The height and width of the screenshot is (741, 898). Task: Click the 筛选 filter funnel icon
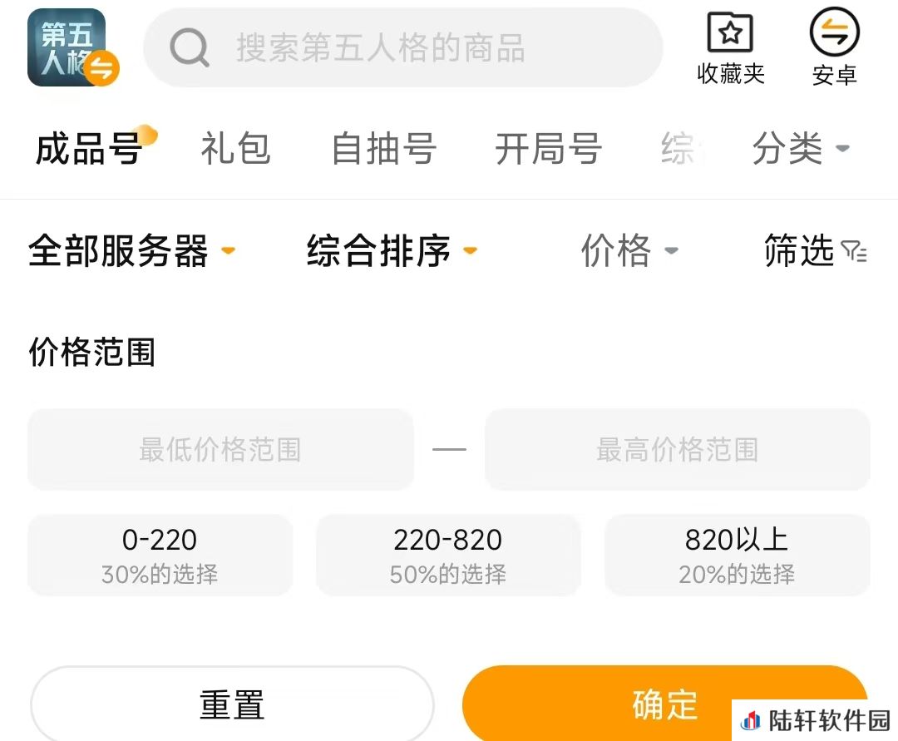pos(854,251)
